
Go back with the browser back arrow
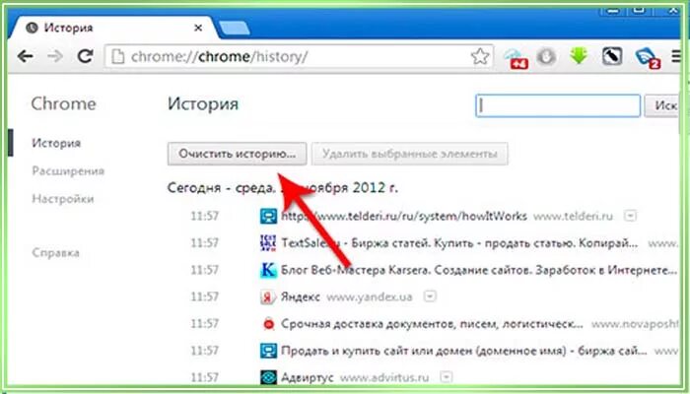pyautogui.click(x=25, y=56)
